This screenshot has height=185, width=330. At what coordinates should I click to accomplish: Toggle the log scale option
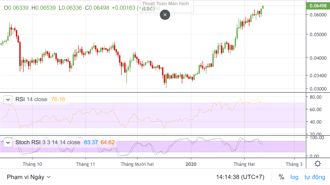[x=294, y=177]
